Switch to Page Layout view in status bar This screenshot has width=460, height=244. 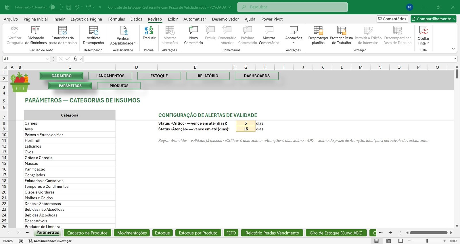(388, 241)
